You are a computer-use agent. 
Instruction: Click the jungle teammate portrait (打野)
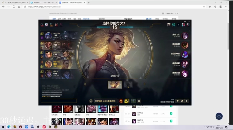[49, 54]
